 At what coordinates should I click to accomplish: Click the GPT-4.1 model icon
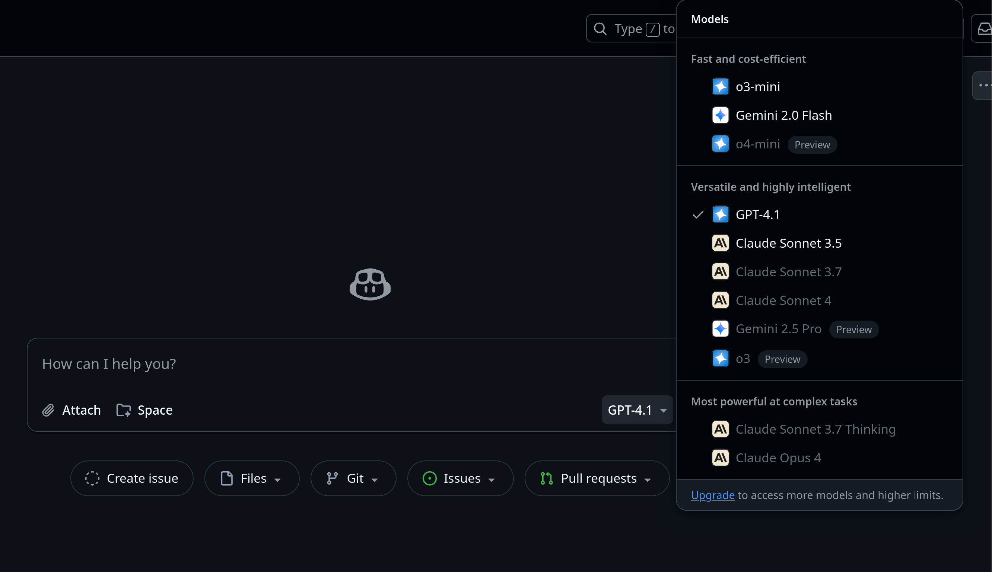click(x=720, y=215)
